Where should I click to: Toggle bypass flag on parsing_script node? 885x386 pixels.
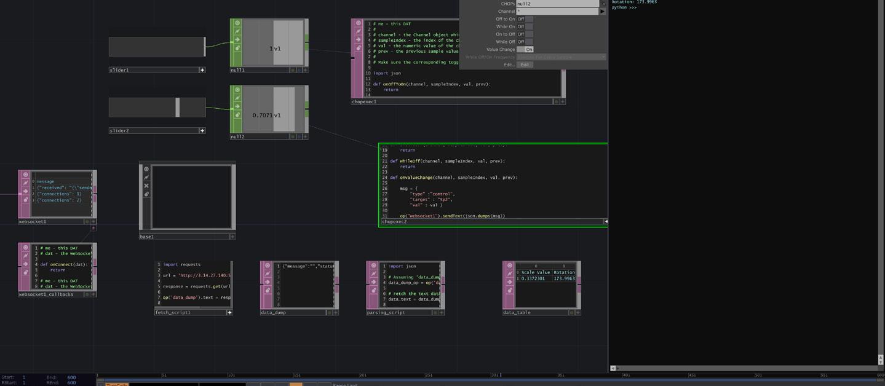373,282
